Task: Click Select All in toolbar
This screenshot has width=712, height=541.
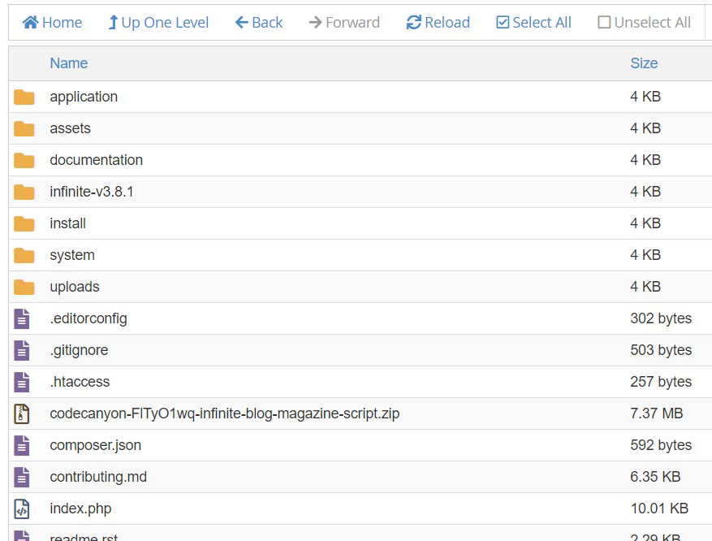Action: pyautogui.click(x=533, y=23)
